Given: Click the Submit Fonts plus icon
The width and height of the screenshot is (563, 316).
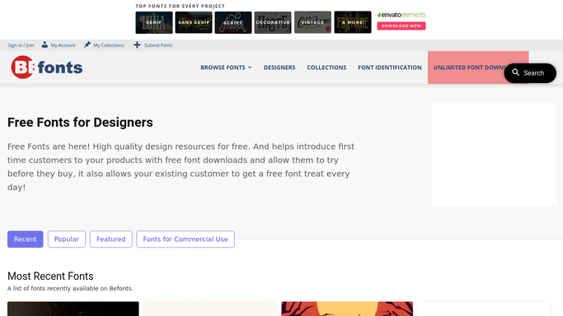Looking at the screenshot, I should click(x=137, y=44).
